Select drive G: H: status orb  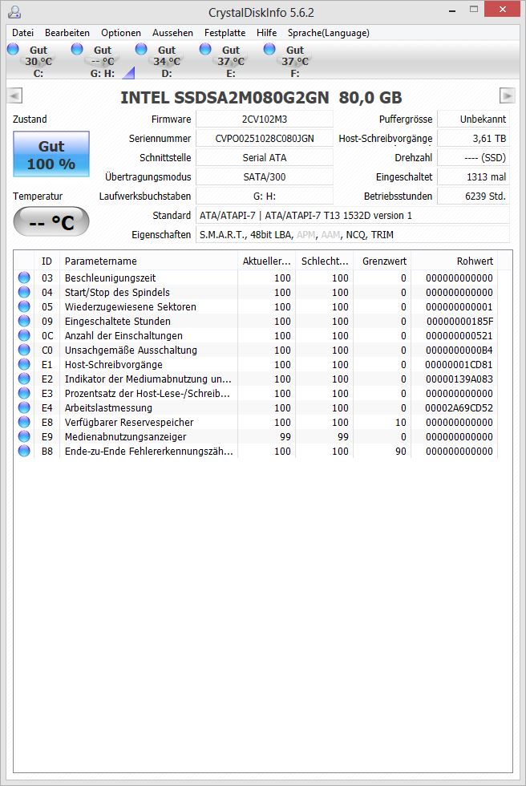click(77, 49)
